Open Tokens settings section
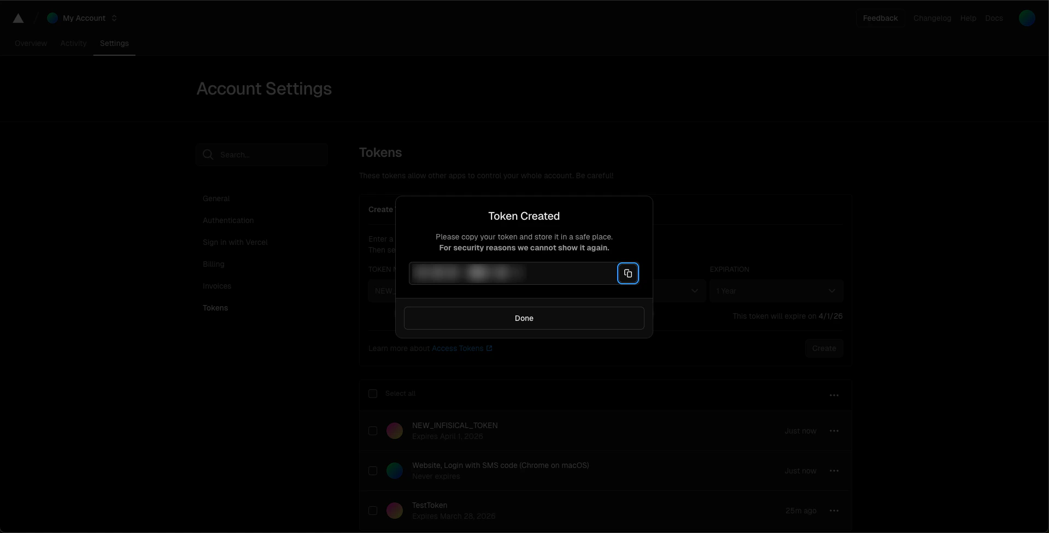 [x=215, y=308]
